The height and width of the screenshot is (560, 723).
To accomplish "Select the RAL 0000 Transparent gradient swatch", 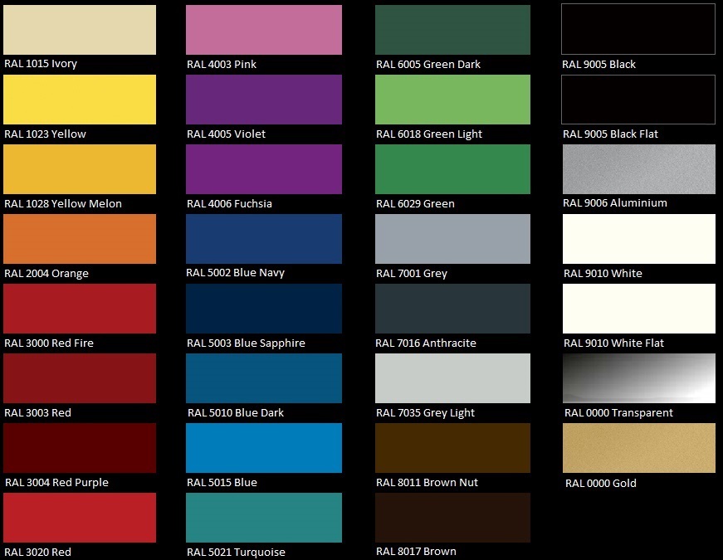I will tap(638, 378).
